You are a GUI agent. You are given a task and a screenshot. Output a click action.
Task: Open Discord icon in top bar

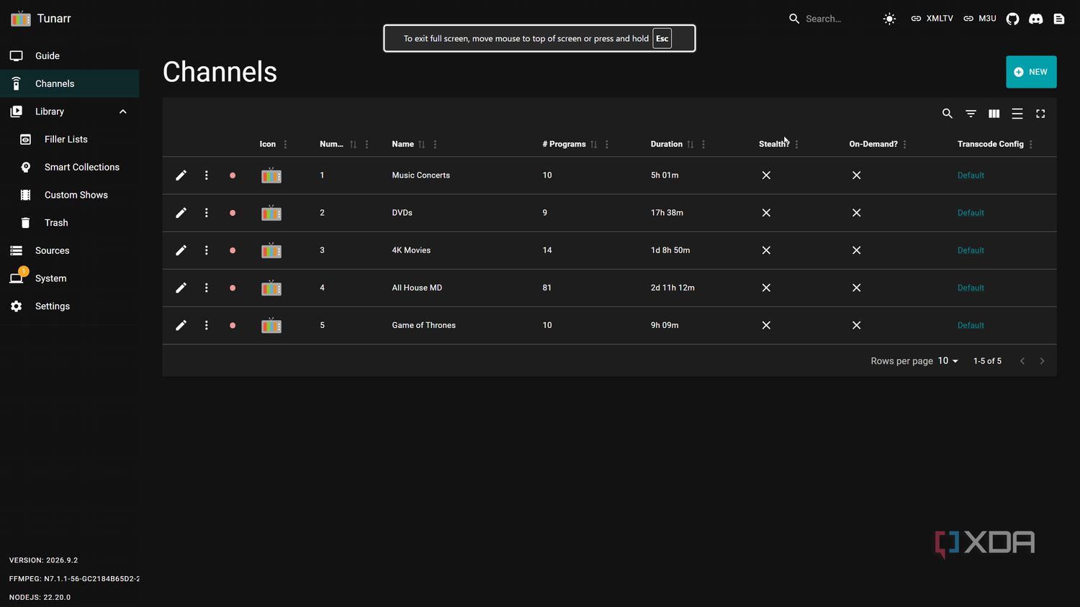tap(1036, 19)
